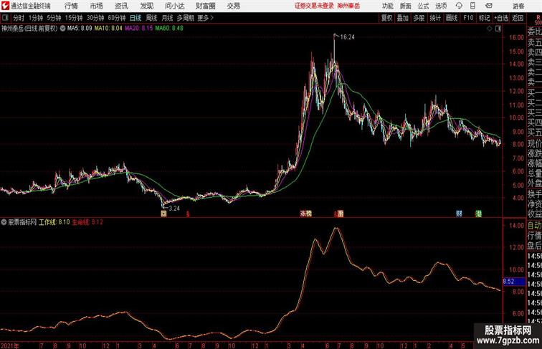Click the 标记 mark button
Screen dimensions: 542x349
484,18
